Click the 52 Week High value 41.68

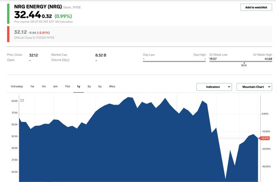[x=268, y=59]
